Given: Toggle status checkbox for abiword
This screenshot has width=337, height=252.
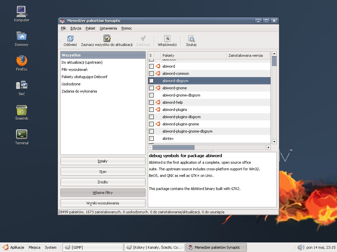Looking at the screenshot, I should pyautogui.click(x=151, y=66).
